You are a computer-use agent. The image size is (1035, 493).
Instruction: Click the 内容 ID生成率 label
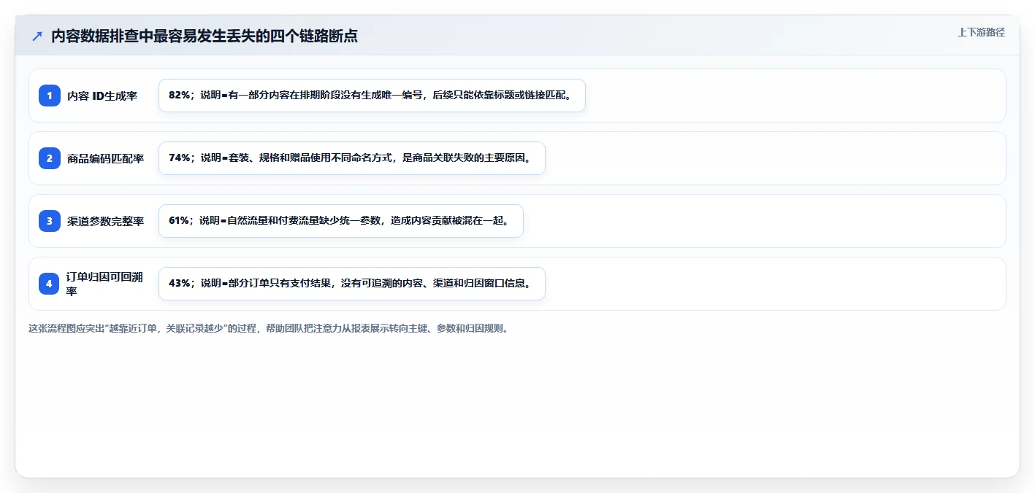[x=102, y=96]
